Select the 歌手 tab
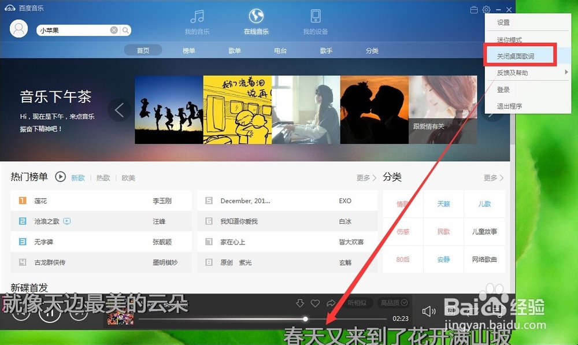 [326, 50]
